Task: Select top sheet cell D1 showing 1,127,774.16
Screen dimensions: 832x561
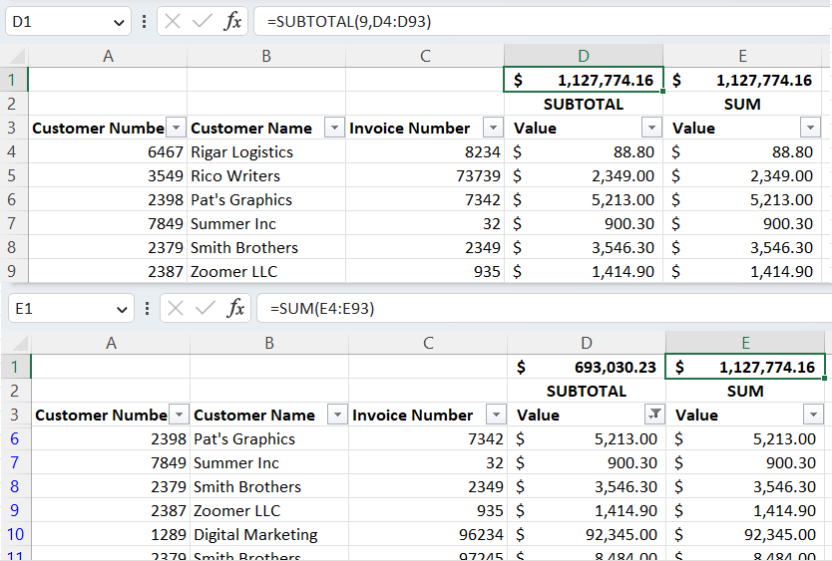Action: 584,80
